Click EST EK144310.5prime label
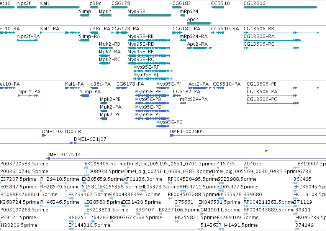Screen dimensions: 326x231 coord(89,225)
